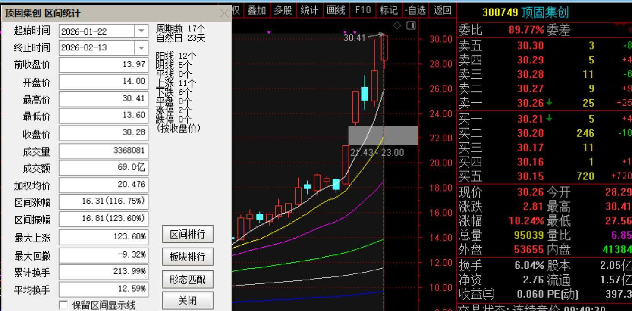Click the 开盘价 field showing 14.00
This screenshot has width=632, height=311.
104,82
